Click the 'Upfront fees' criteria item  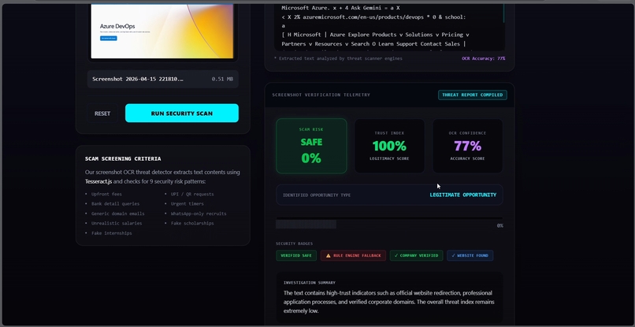pyautogui.click(x=106, y=194)
